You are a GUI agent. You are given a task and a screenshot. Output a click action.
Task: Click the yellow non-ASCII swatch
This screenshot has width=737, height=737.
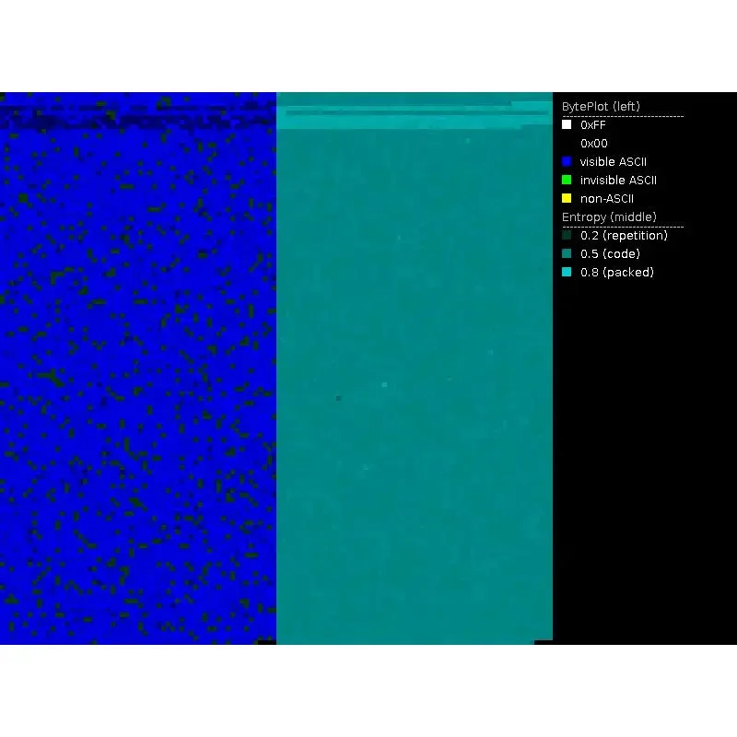[x=567, y=198]
